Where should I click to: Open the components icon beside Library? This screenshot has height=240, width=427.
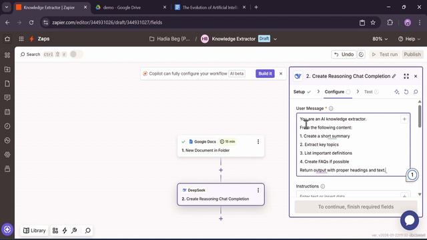pos(55,231)
